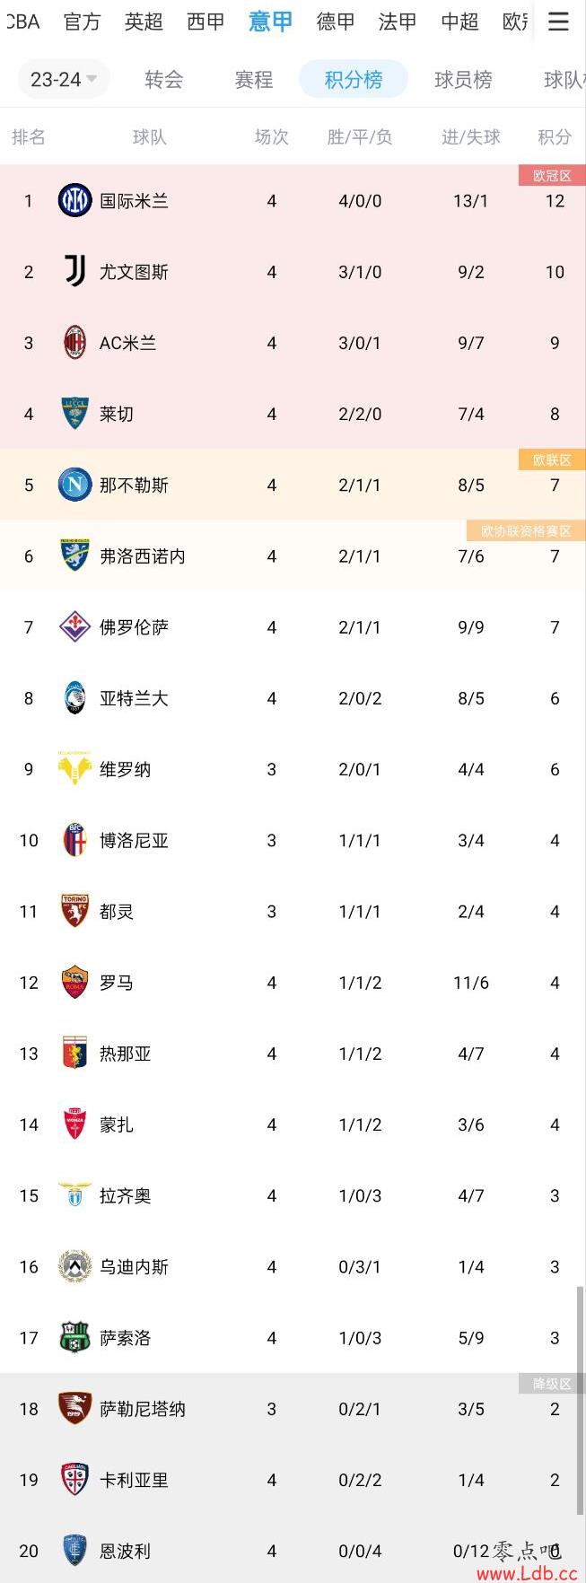
Task: Open the 莱切 team row
Action: click(x=293, y=414)
